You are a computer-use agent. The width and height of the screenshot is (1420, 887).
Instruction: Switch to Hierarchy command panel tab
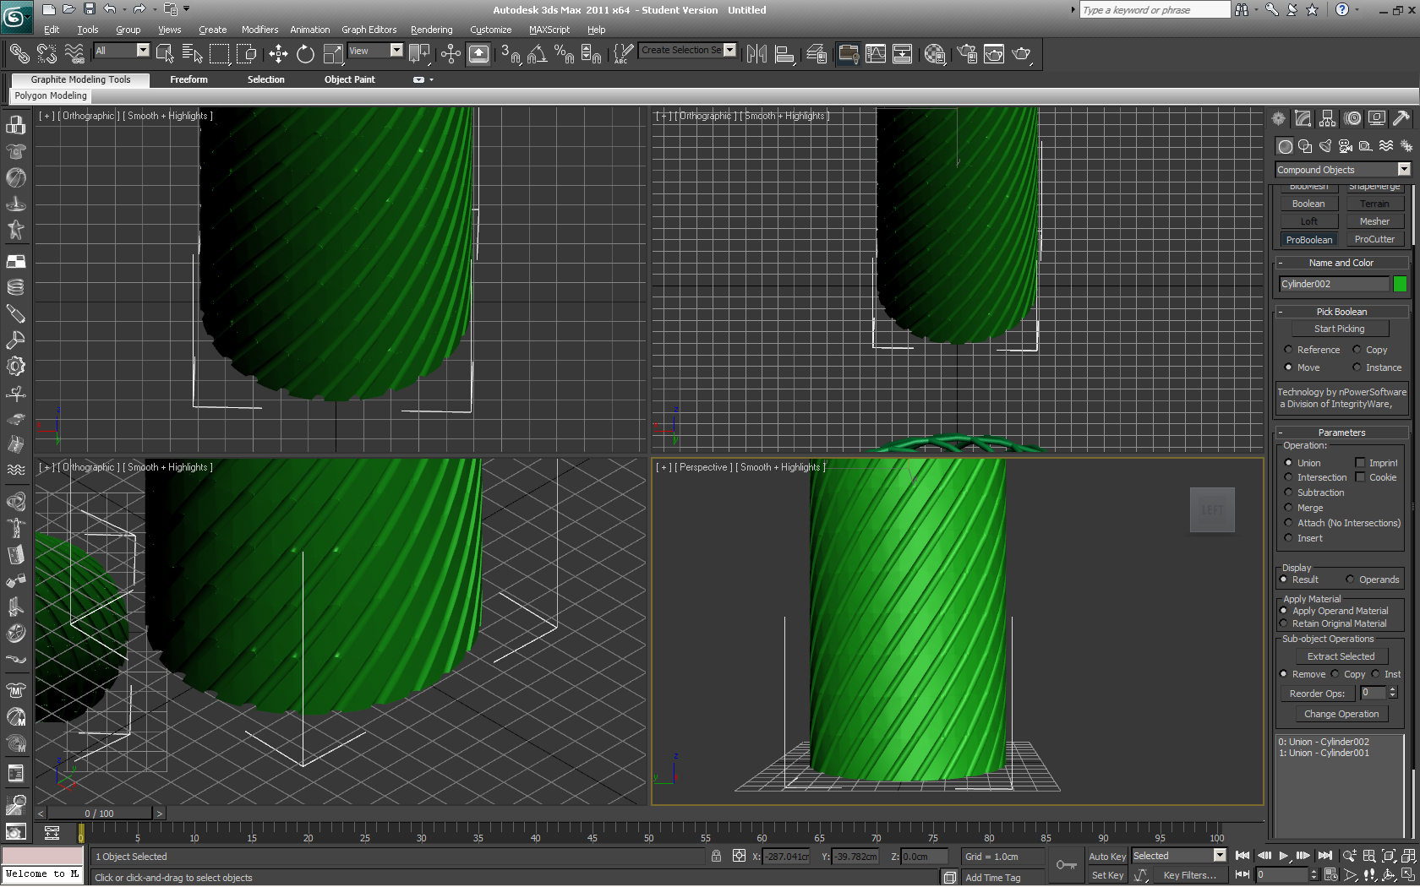(x=1328, y=118)
